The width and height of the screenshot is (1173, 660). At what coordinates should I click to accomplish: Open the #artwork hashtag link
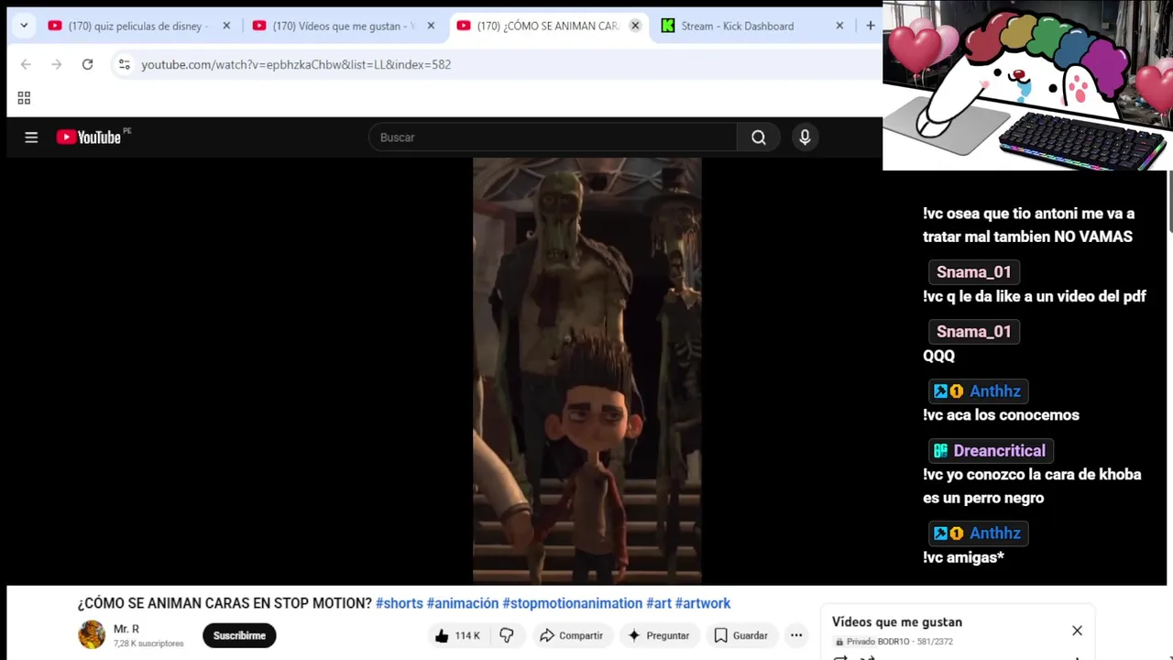pos(703,603)
